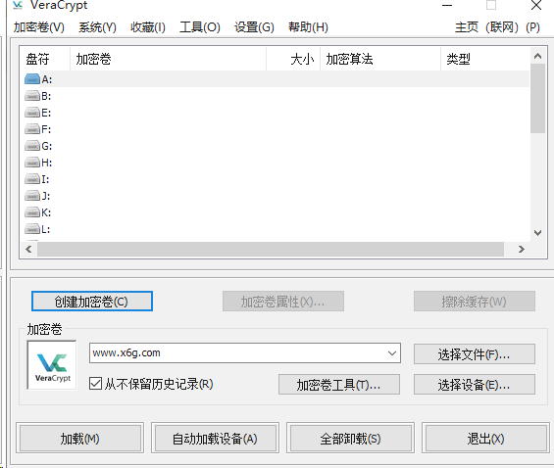Toggle 从不保留历史记录 checkbox

(x=95, y=384)
